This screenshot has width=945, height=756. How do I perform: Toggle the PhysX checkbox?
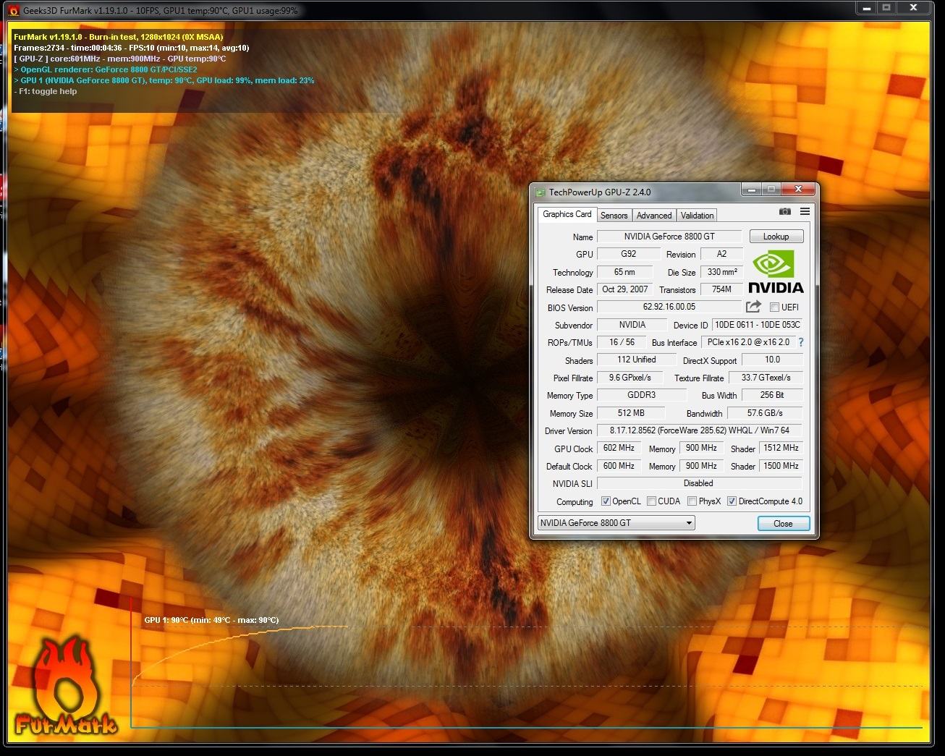(692, 501)
